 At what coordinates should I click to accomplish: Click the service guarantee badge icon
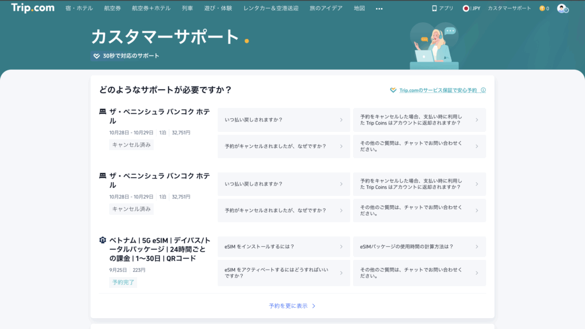(x=392, y=90)
